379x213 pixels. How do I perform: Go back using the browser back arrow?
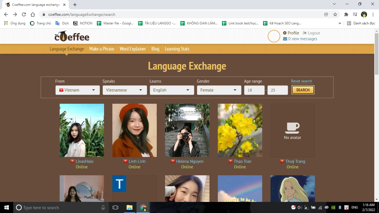6,14
